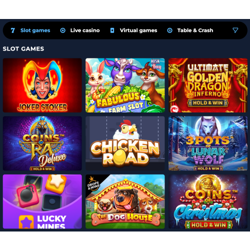Click the Drops & Wins badge on Dog House
250x250 pixels.
coord(93,184)
